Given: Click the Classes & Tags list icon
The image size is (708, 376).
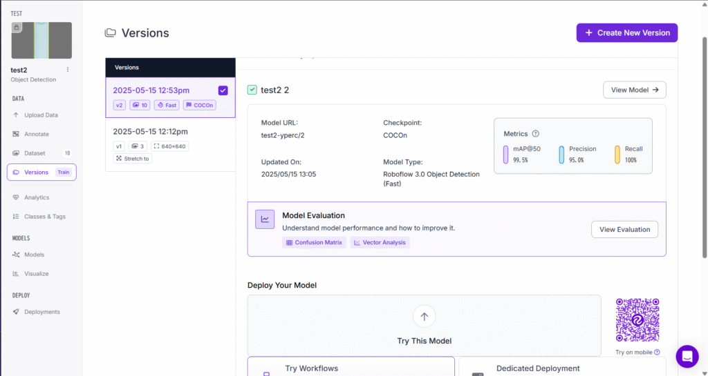Looking at the screenshot, I should [x=16, y=217].
